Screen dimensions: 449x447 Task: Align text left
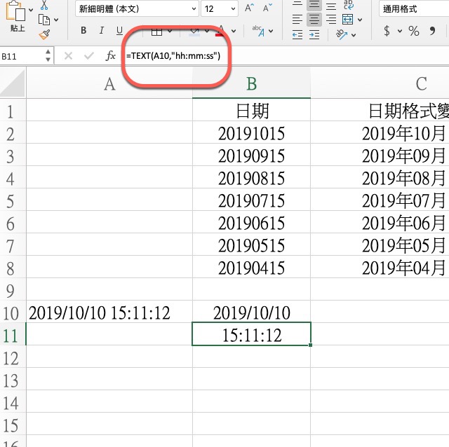point(297,20)
